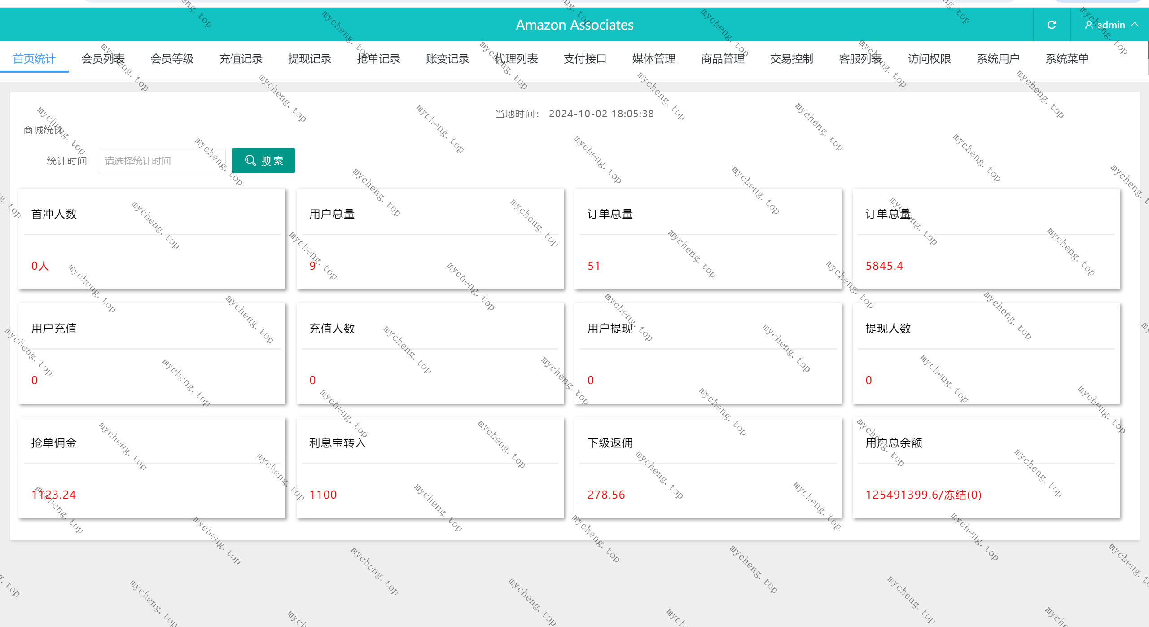1149x627 pixels.
Task: Click the local time 2024-10-02 18:05:38
Action: coord(601,114)
